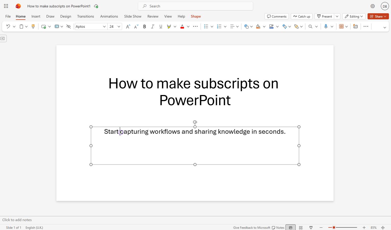
Task: Click the Share button
Action: click(378, 16)
